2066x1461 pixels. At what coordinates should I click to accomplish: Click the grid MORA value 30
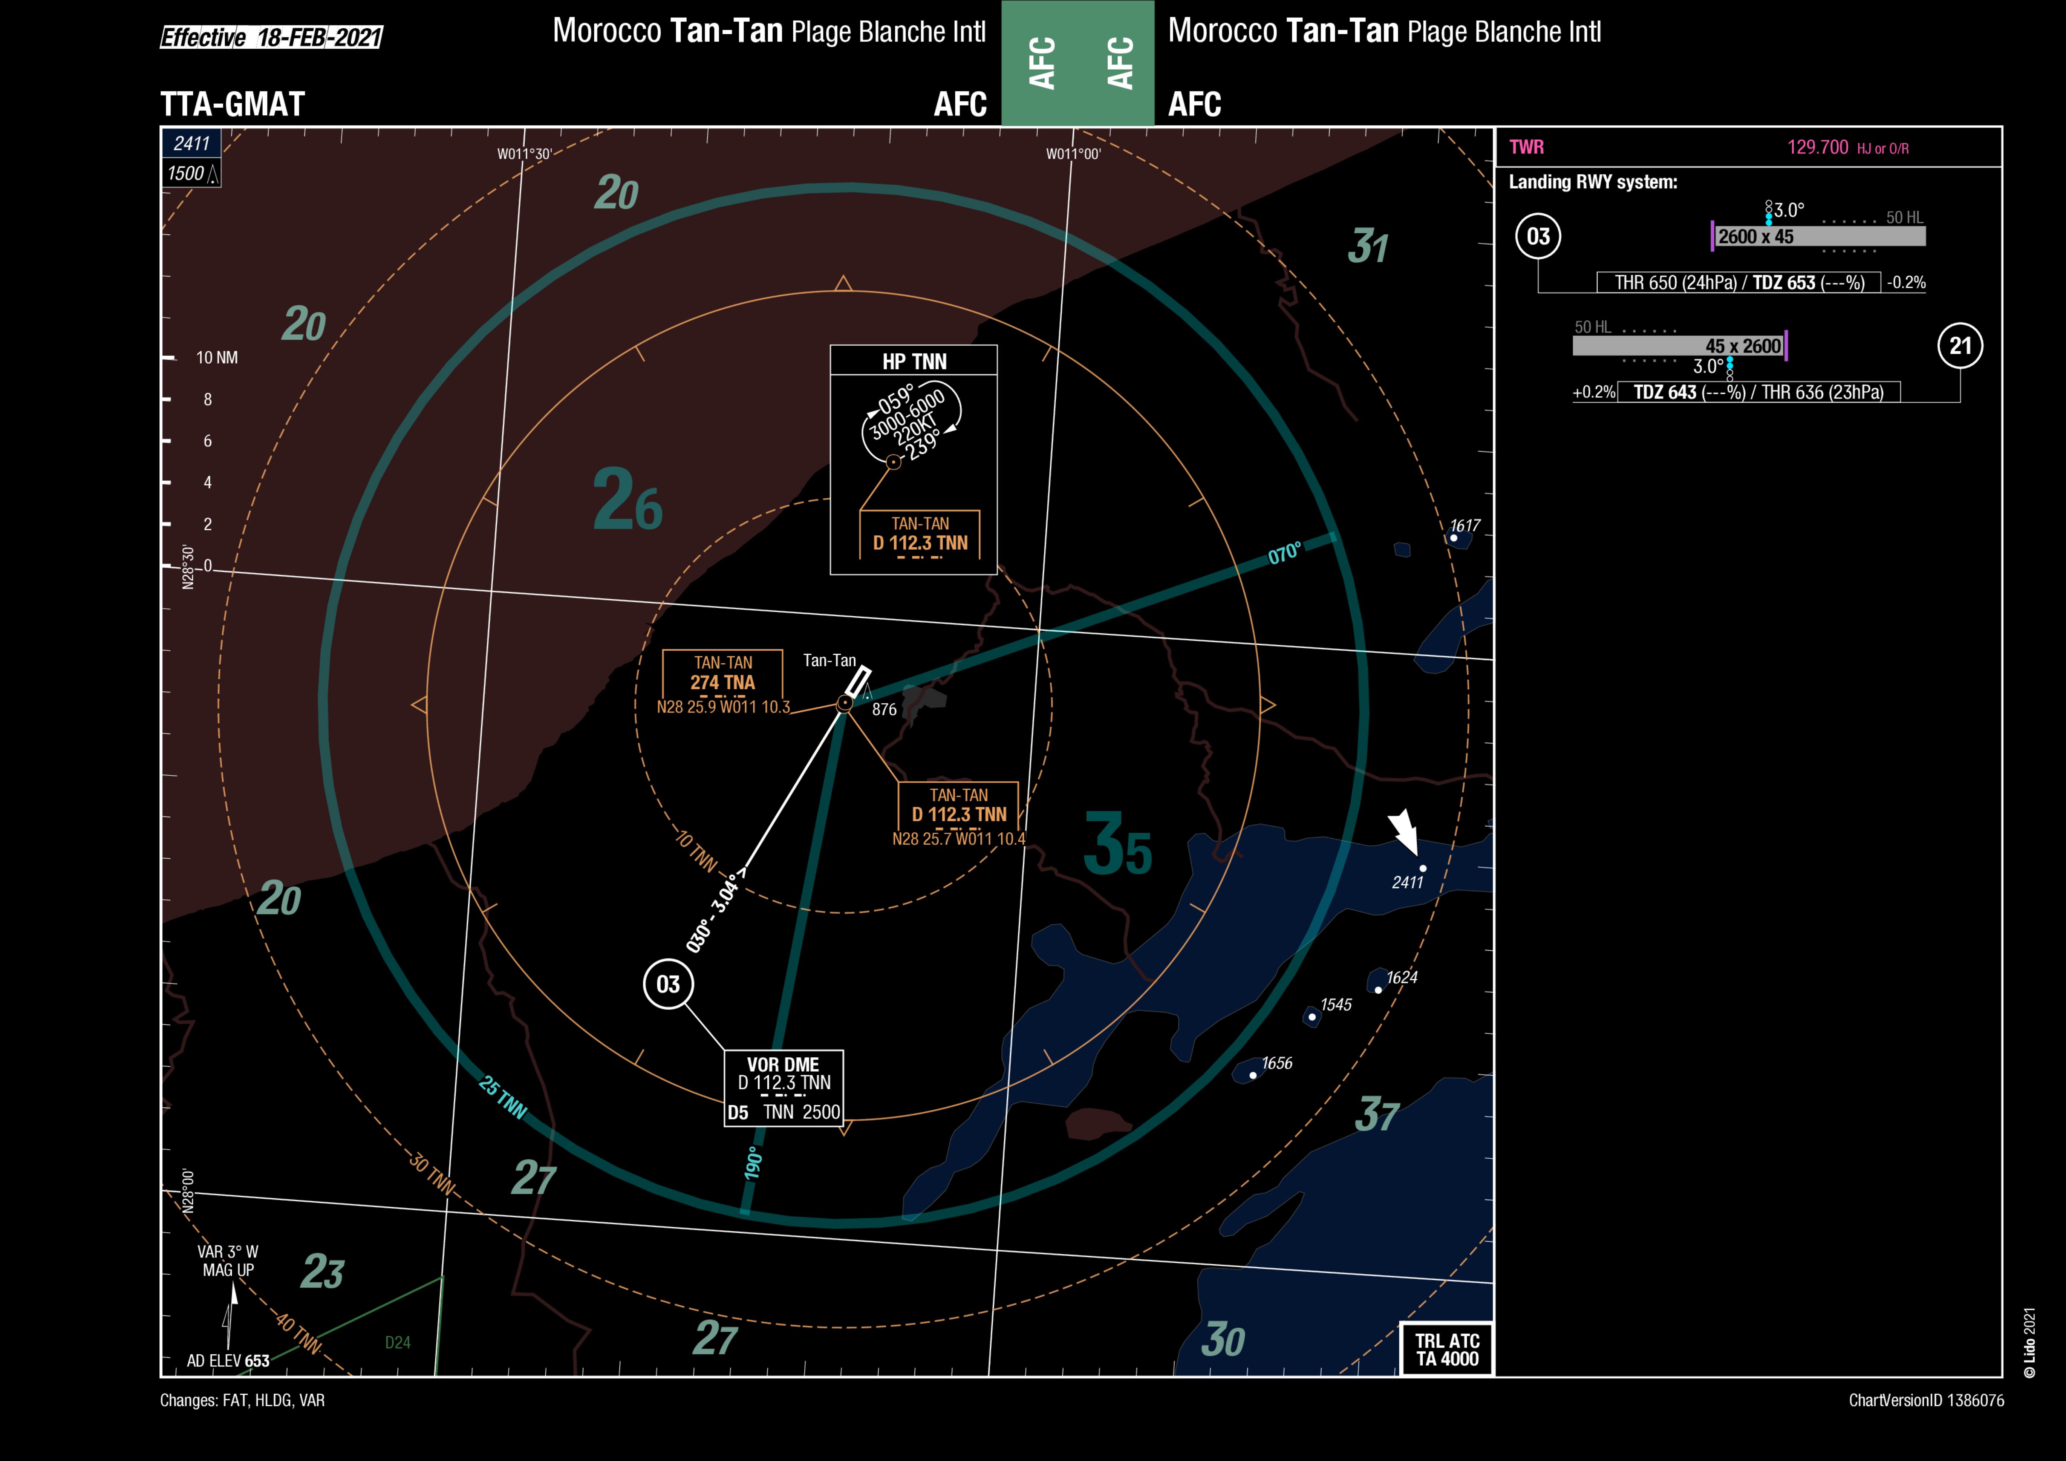click(1223, 1340)
